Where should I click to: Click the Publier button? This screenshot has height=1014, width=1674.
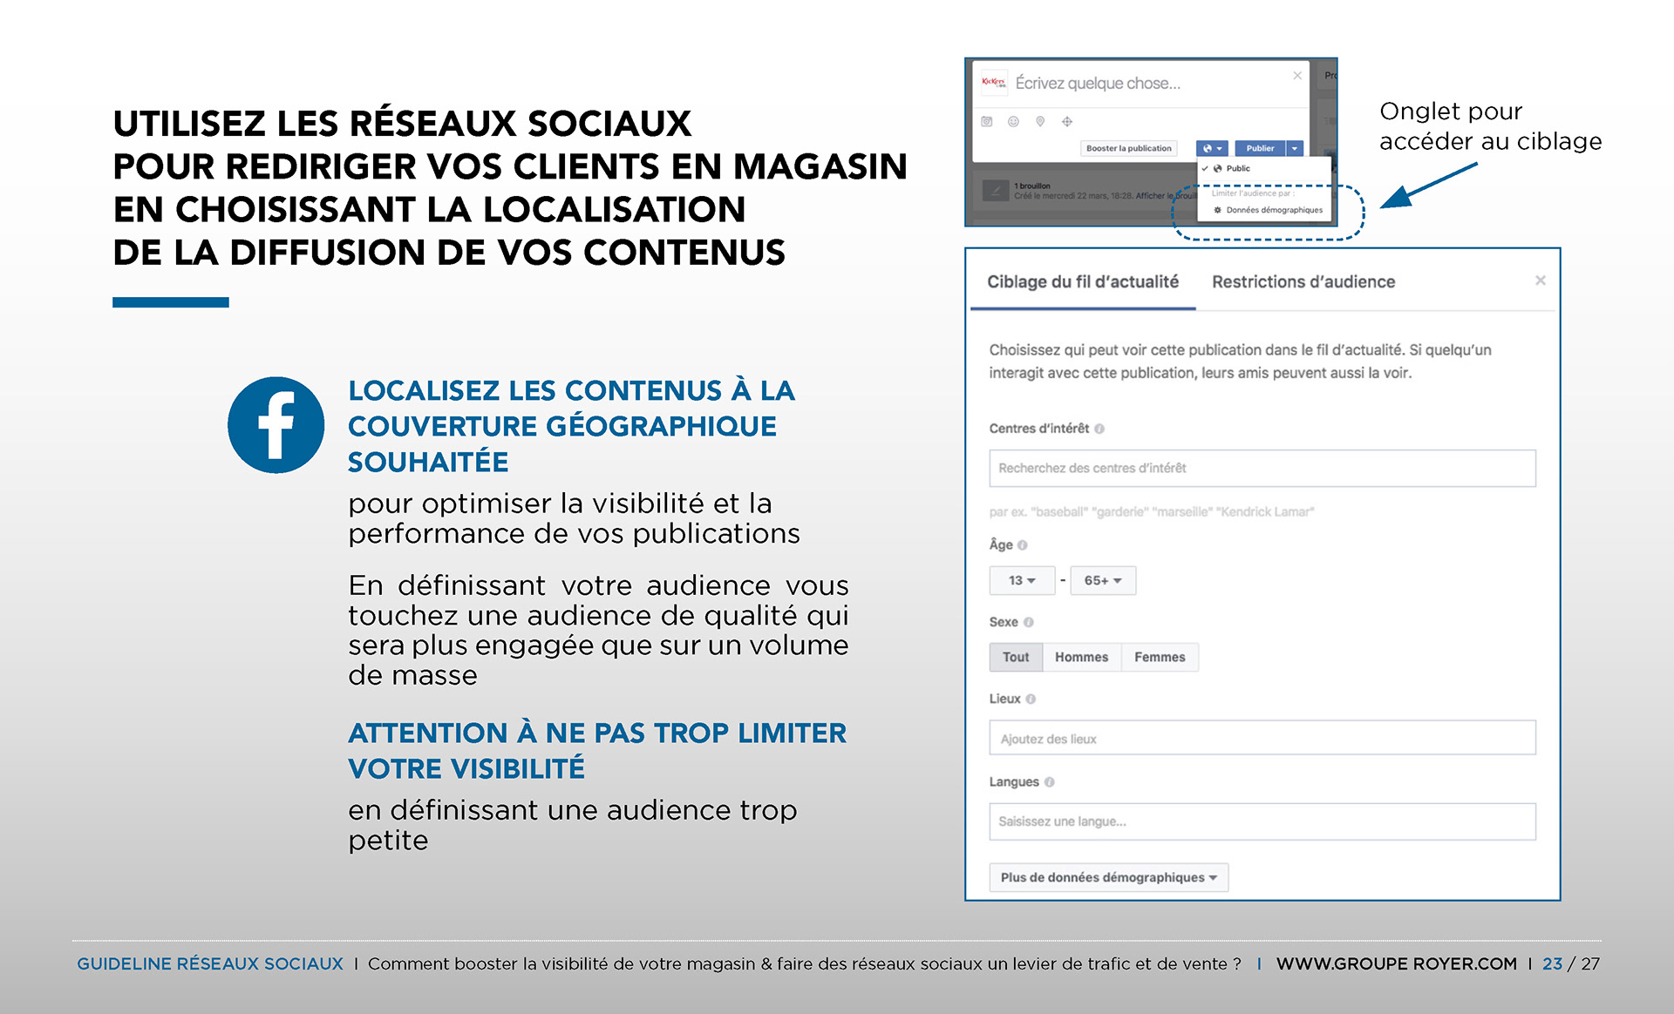pos(1260,148)
